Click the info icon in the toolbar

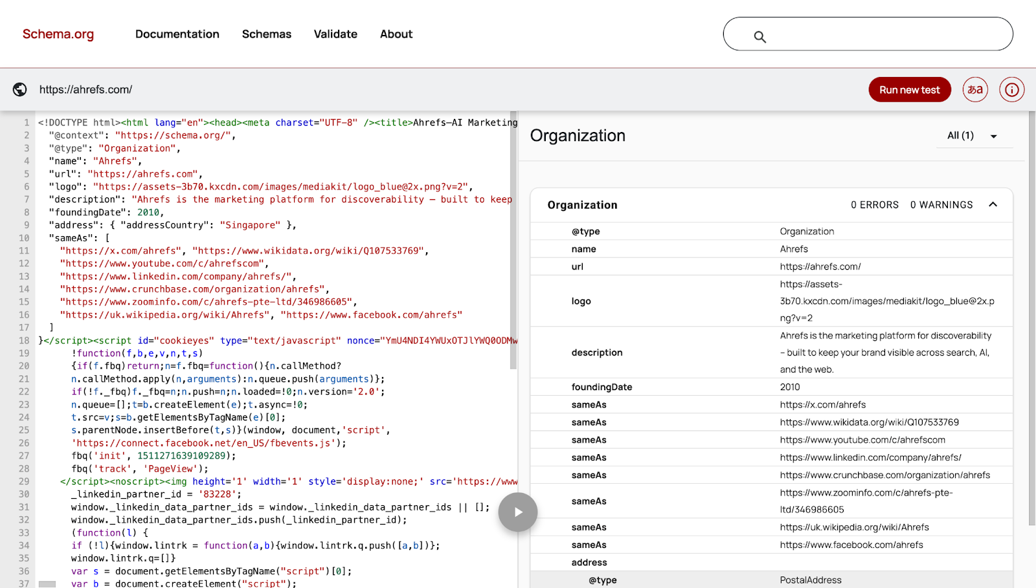[x=1011, y=89]
